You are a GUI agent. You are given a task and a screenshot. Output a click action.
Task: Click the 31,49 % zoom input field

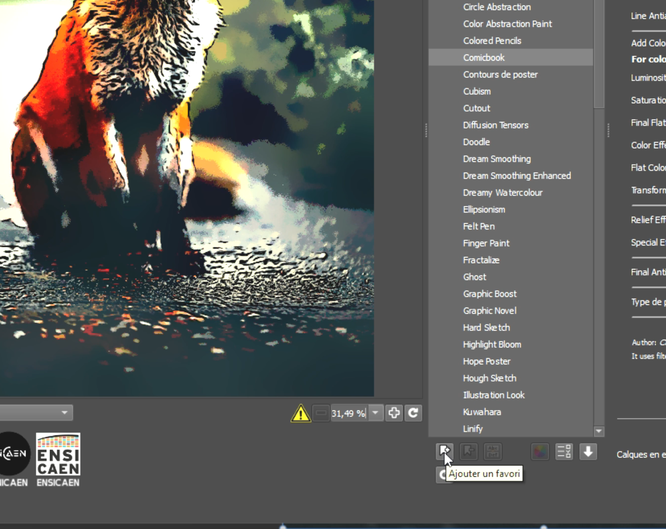[x=348, y=413]
